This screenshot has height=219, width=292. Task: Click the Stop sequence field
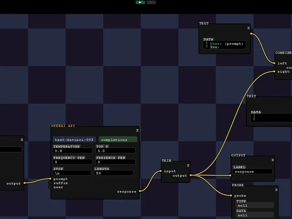tap(72, 173)
